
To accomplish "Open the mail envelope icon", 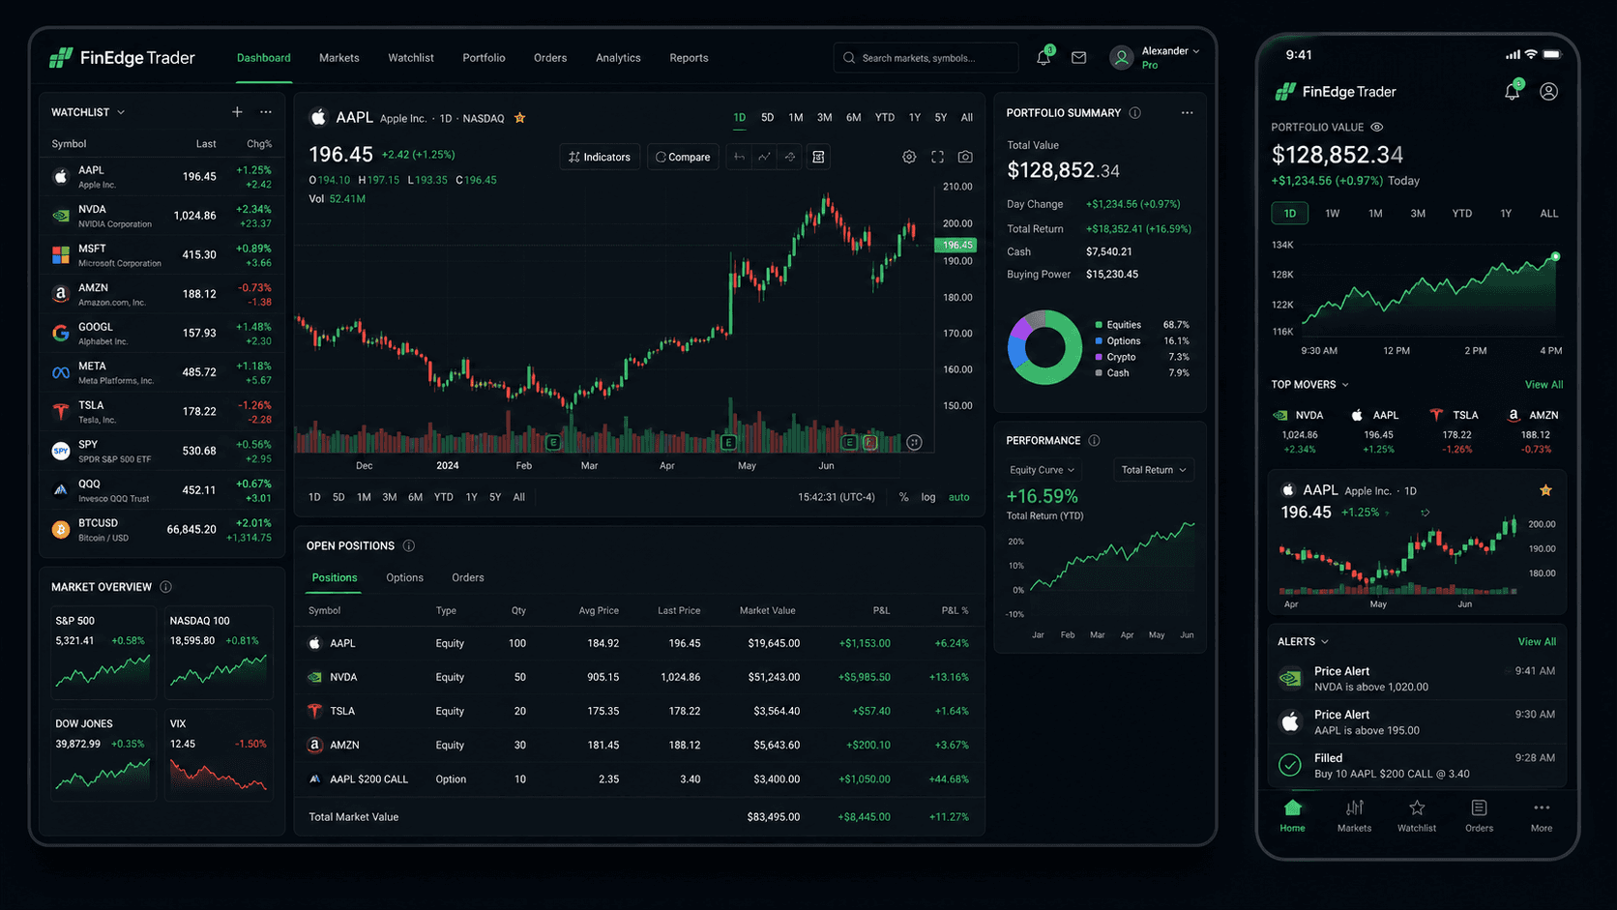I will (1078, 58).
